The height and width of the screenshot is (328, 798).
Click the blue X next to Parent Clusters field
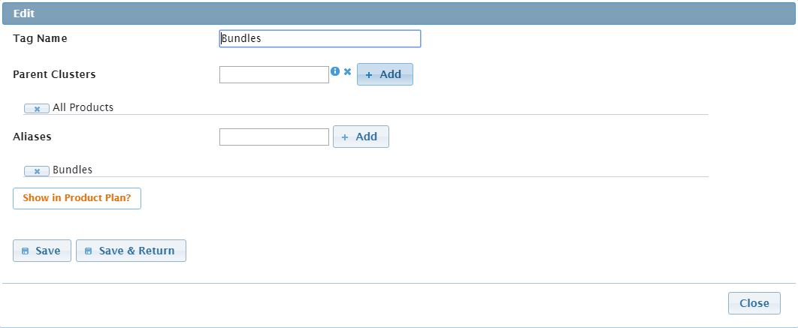[x=347, y=71]
